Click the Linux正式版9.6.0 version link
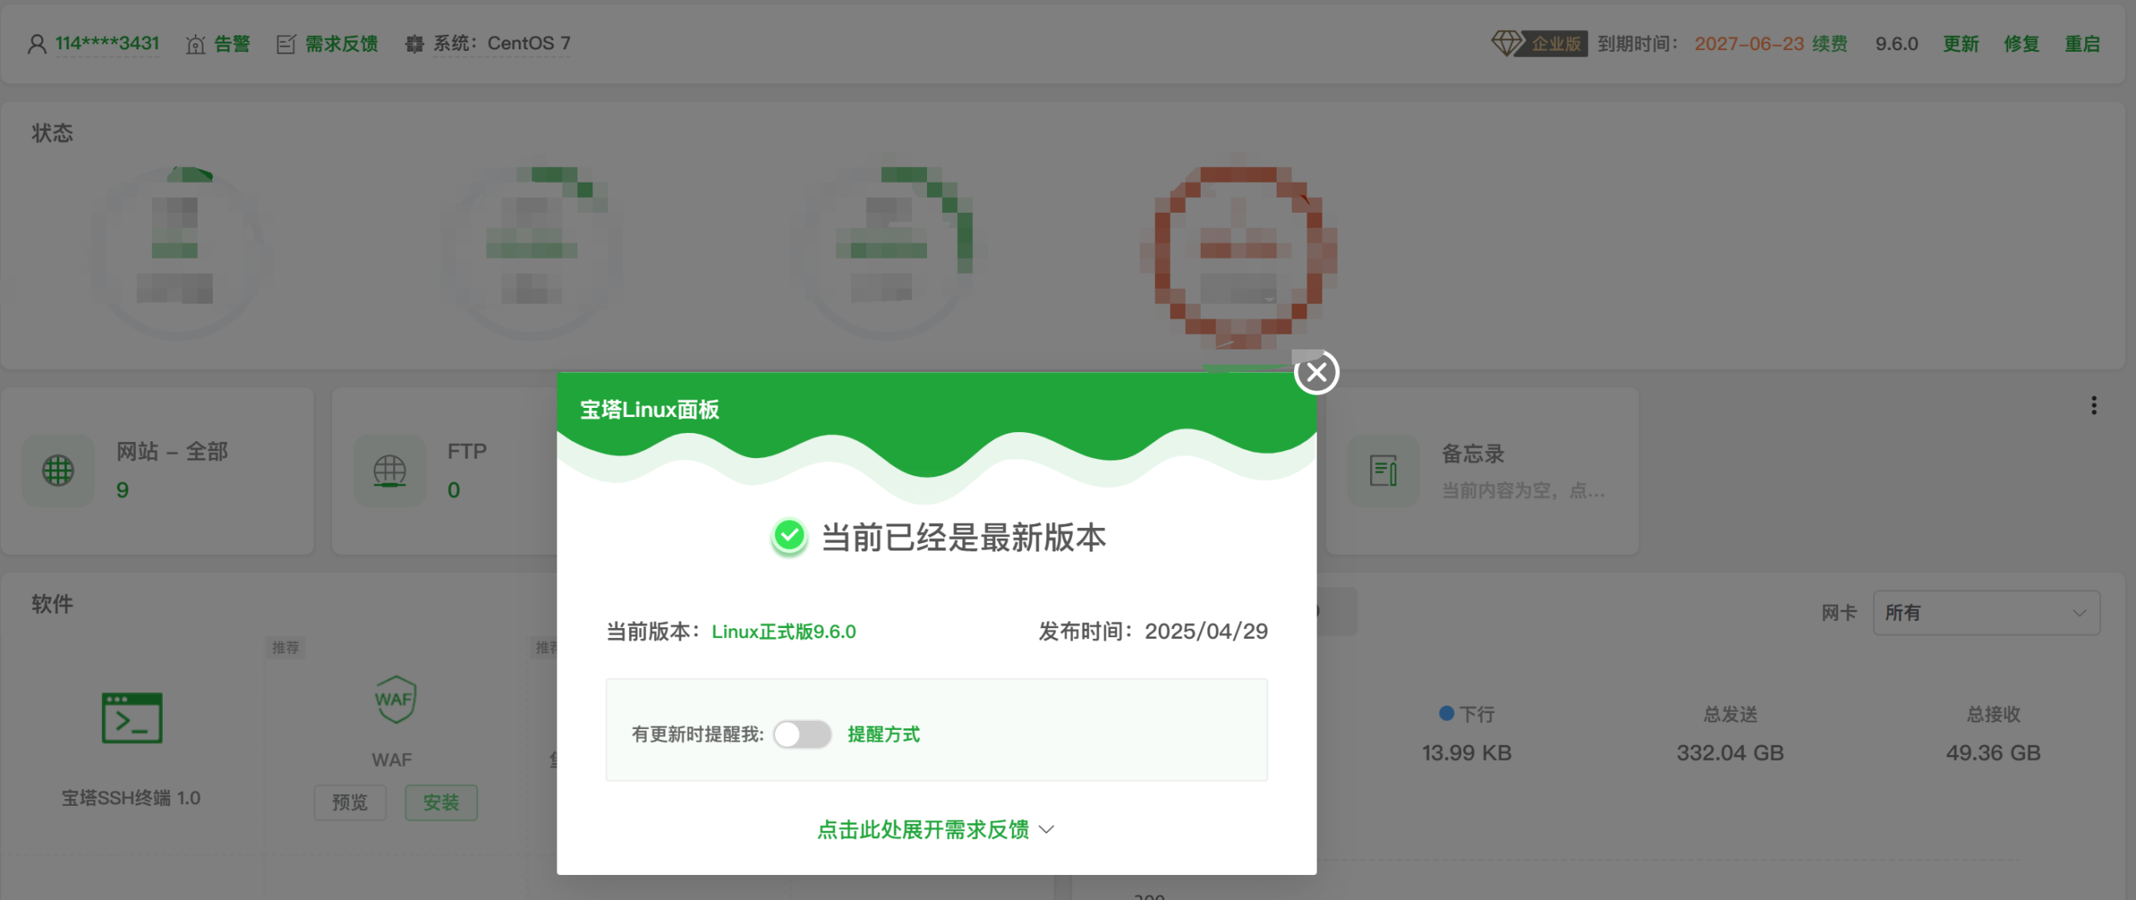This screenshot has height=900, width=2136. pos(783,631)
